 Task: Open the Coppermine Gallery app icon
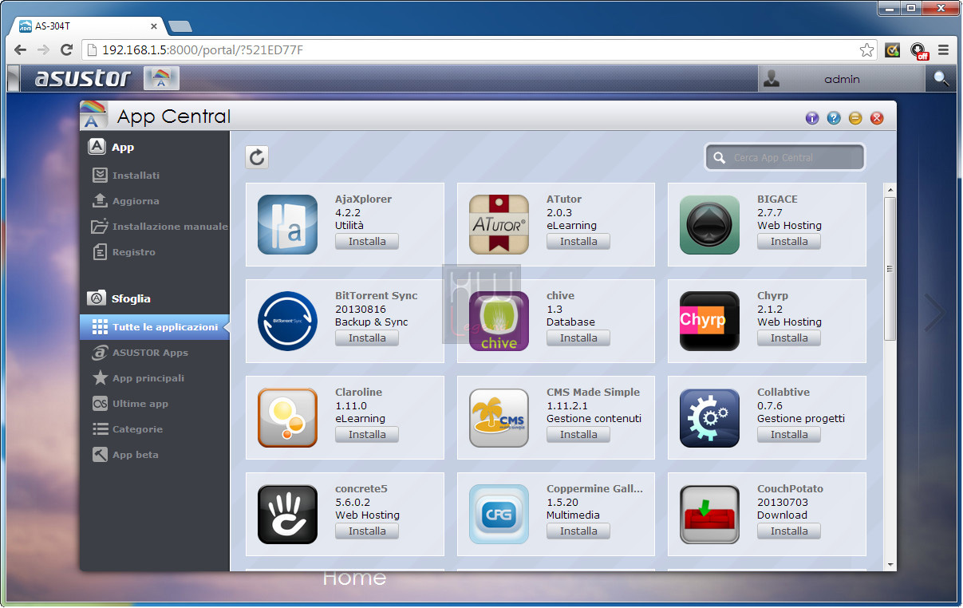click(x=499, y=515)
